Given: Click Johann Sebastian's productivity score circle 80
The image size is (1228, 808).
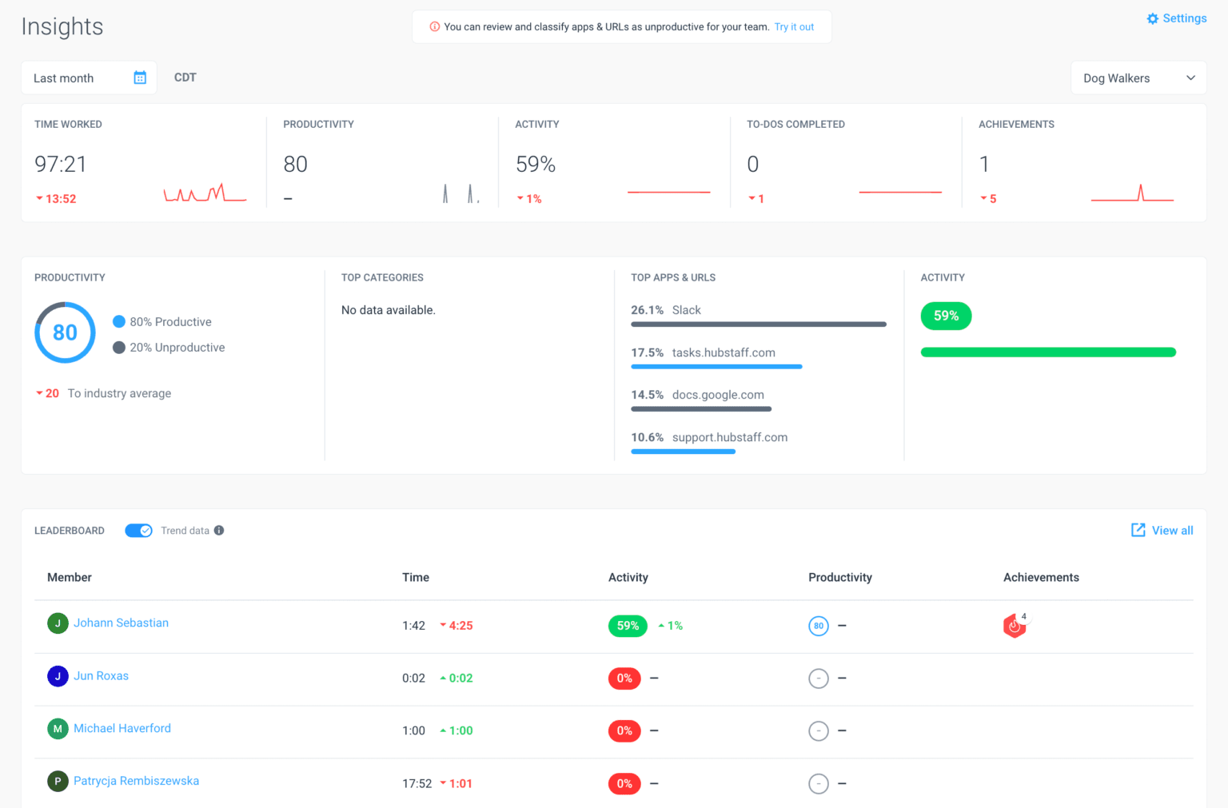Looking at the screenshot, I should point(818,626).
